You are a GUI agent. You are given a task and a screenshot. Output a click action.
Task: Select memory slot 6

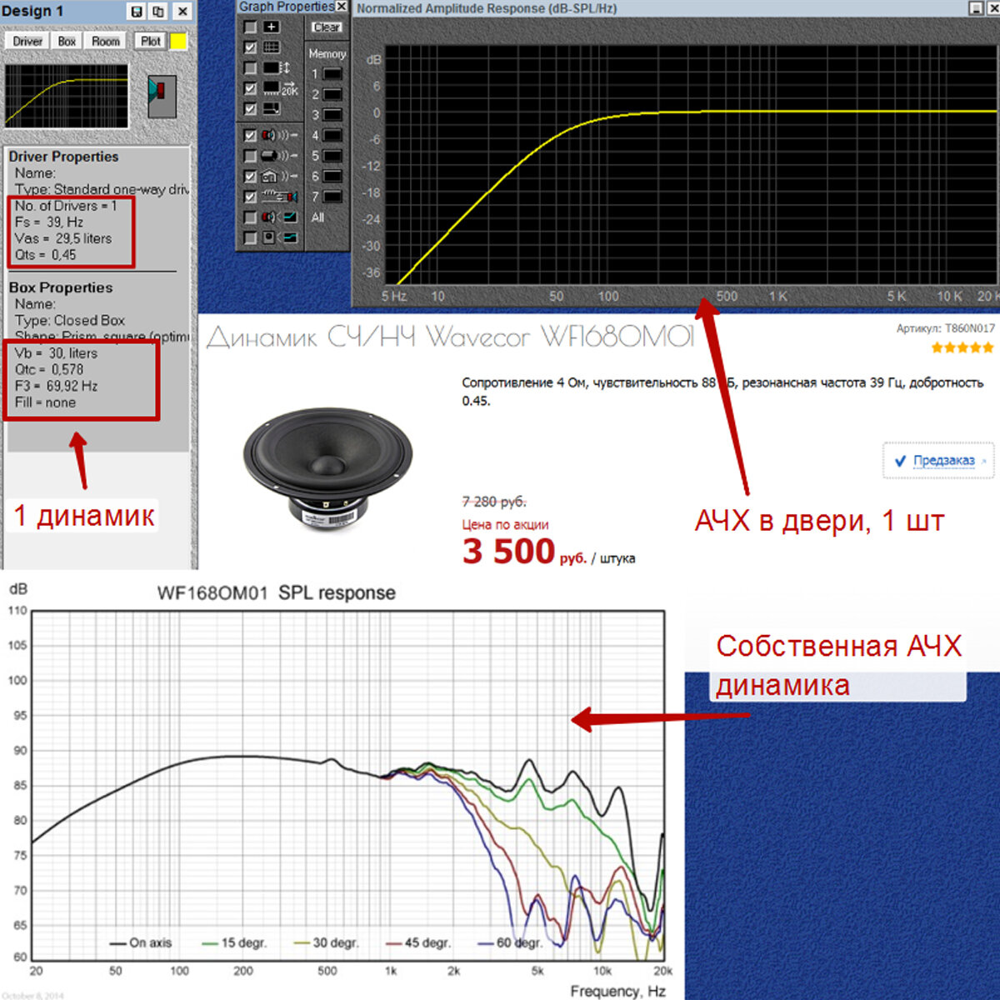pos(332,177)
